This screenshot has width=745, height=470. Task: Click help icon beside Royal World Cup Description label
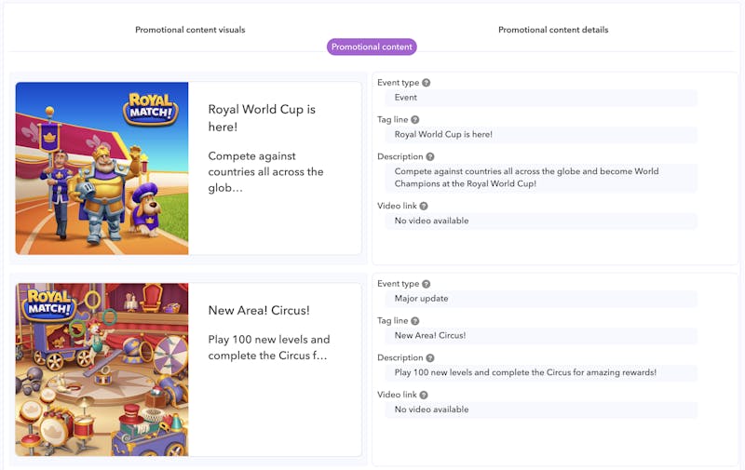coord(430,157)
